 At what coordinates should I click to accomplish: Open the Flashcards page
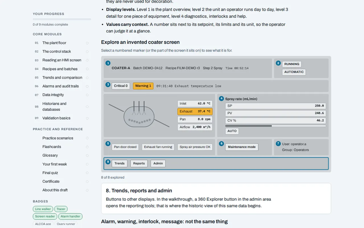tap(62, 147)
